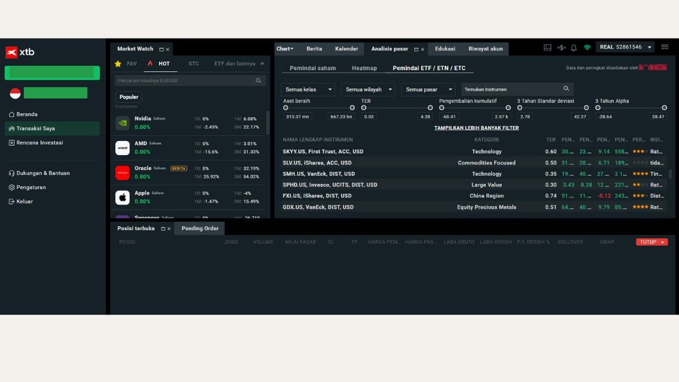This screenshot has height=382, width=679.
Task: Grab the Aset bersih minimum slider handle
Action: 286,108
